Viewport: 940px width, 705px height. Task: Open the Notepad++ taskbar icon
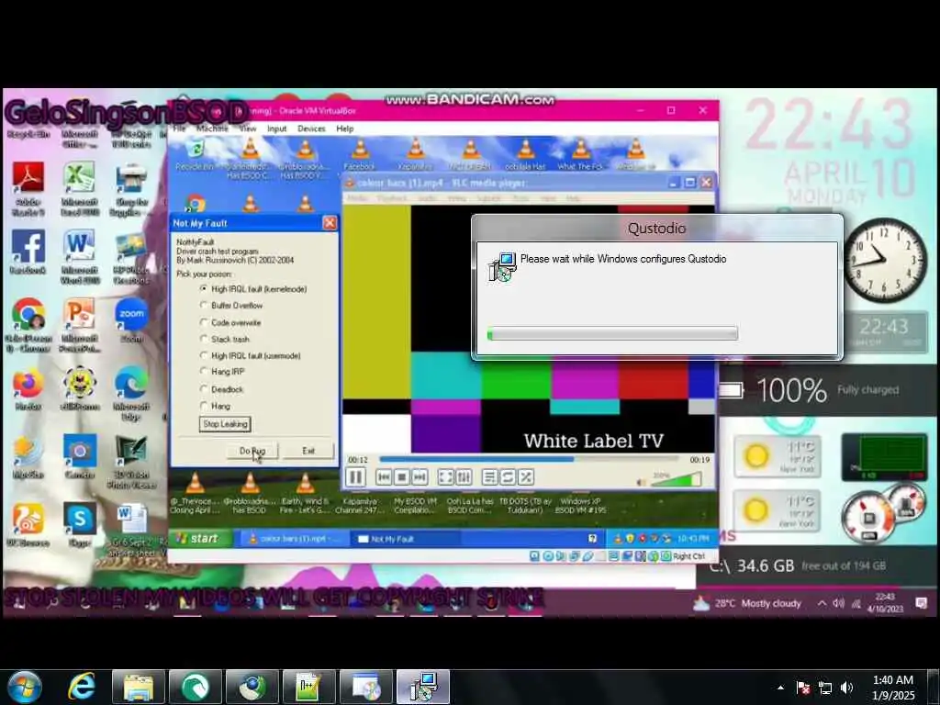[309, 687]
